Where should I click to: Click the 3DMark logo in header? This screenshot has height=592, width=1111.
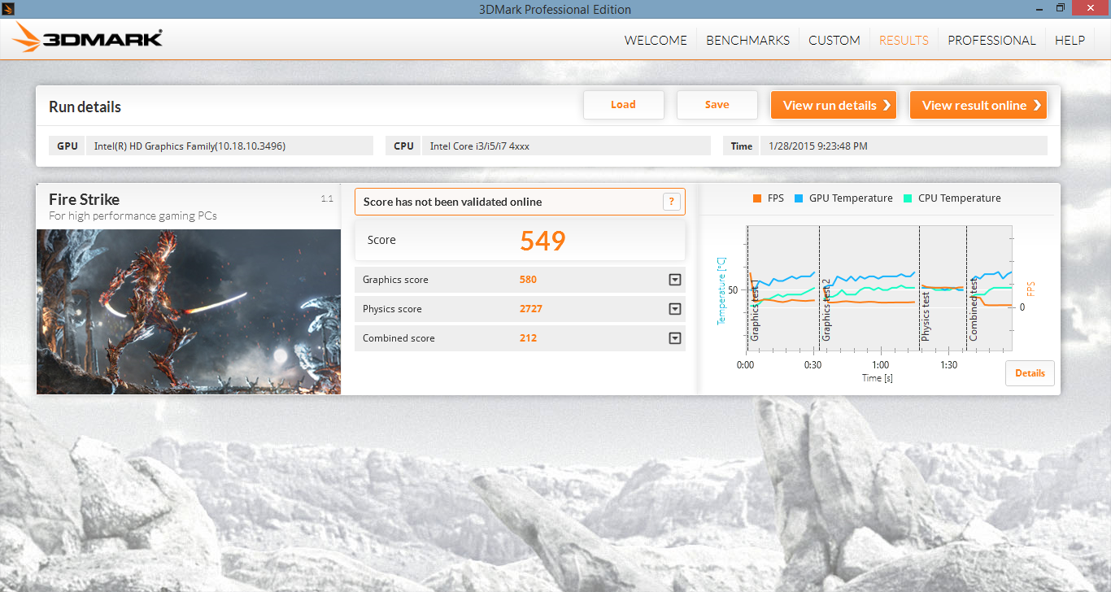[x=89, y=38]
